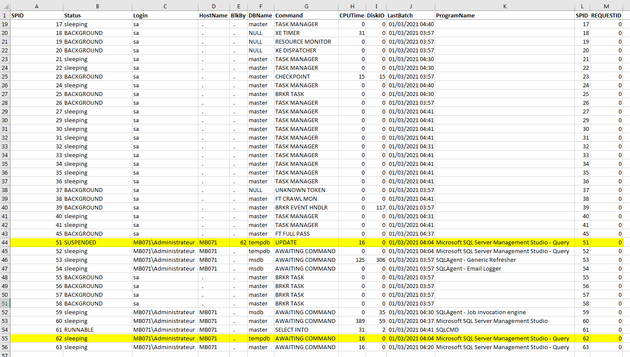The width and height of the screenshot is (630, 357).
Task: Click the LastBatch '01/03/2021 04:37' cell in row 43
Action: 411,233
